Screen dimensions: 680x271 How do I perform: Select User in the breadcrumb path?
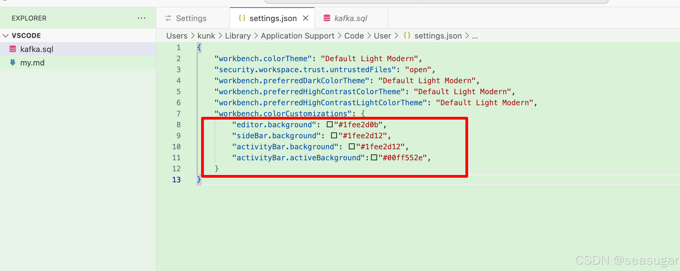click(382, 36)
